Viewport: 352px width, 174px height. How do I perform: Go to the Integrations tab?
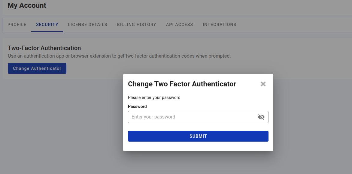[x=220, y=25]
